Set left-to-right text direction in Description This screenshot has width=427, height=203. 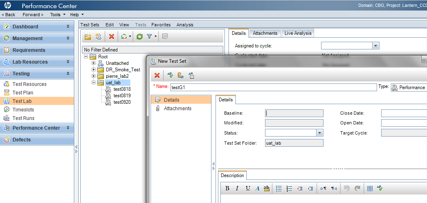pos(323,188)
